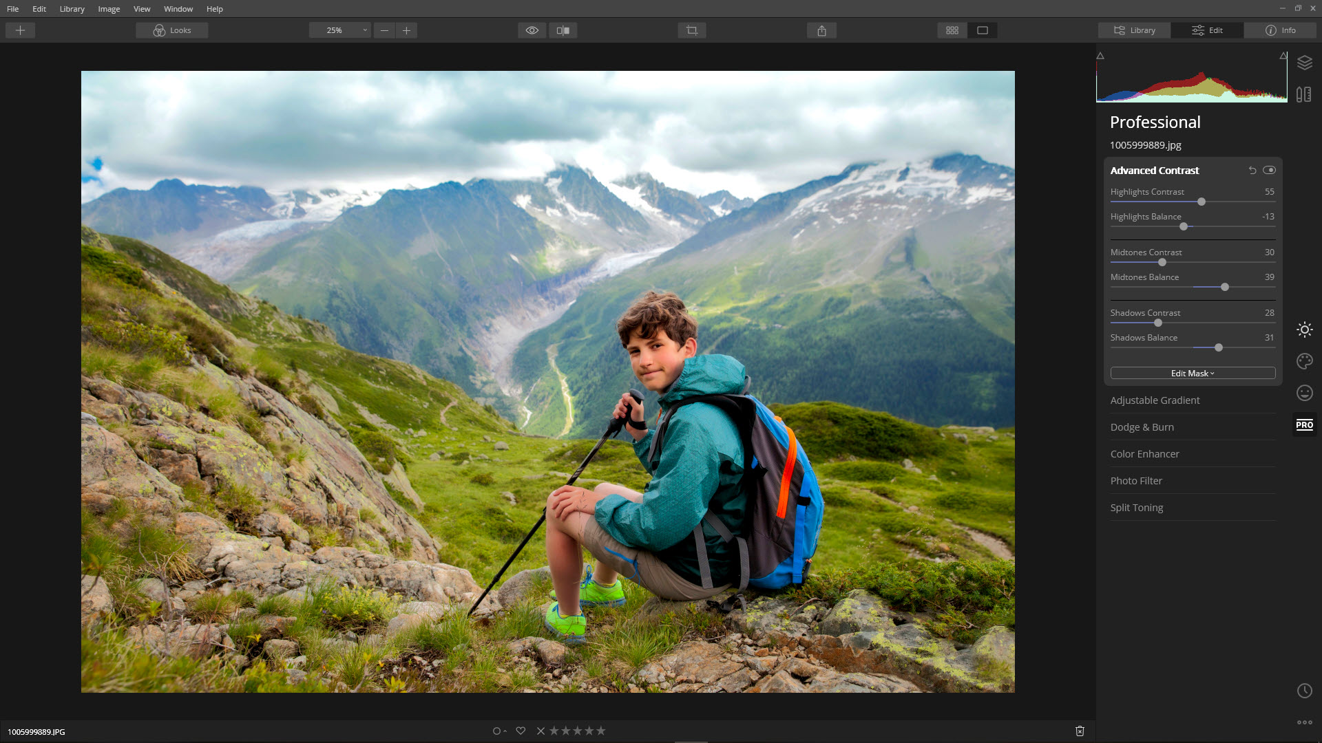The image size is (1322, 743).
Task: Open the Help menu
Action: pyautogui.click(x=215, y=9)
